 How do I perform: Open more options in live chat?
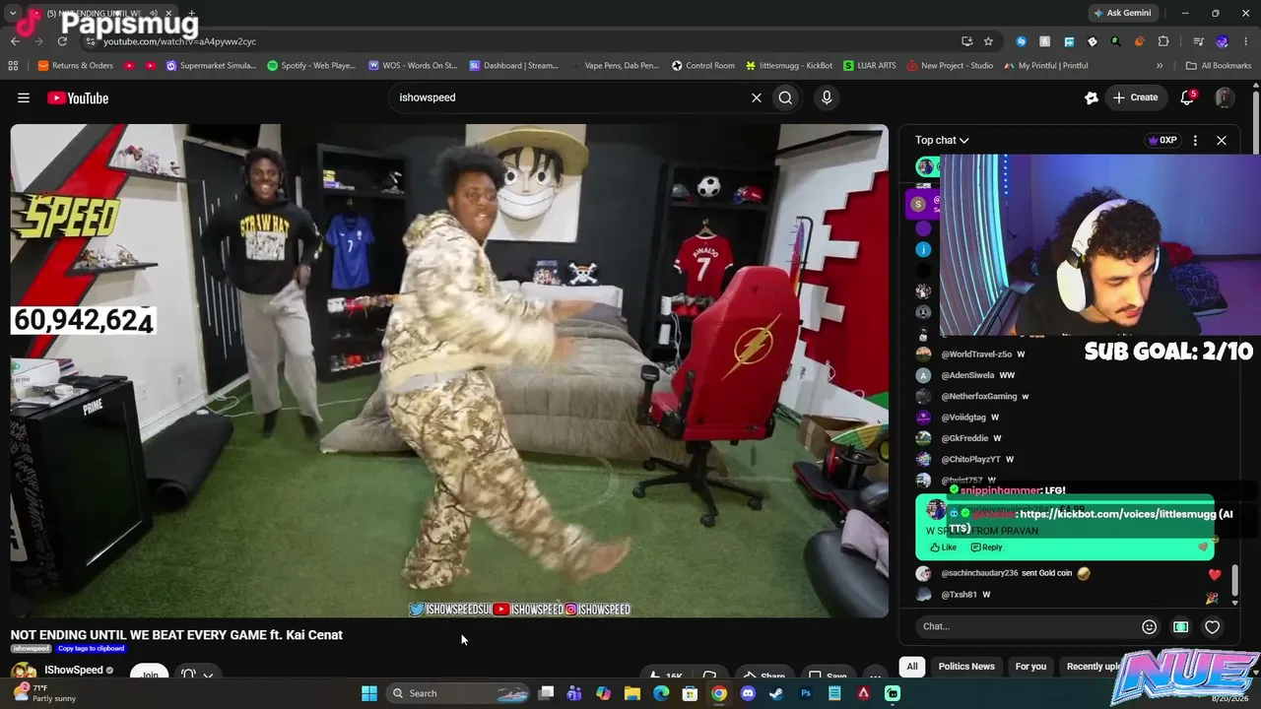coord(1195,140)
